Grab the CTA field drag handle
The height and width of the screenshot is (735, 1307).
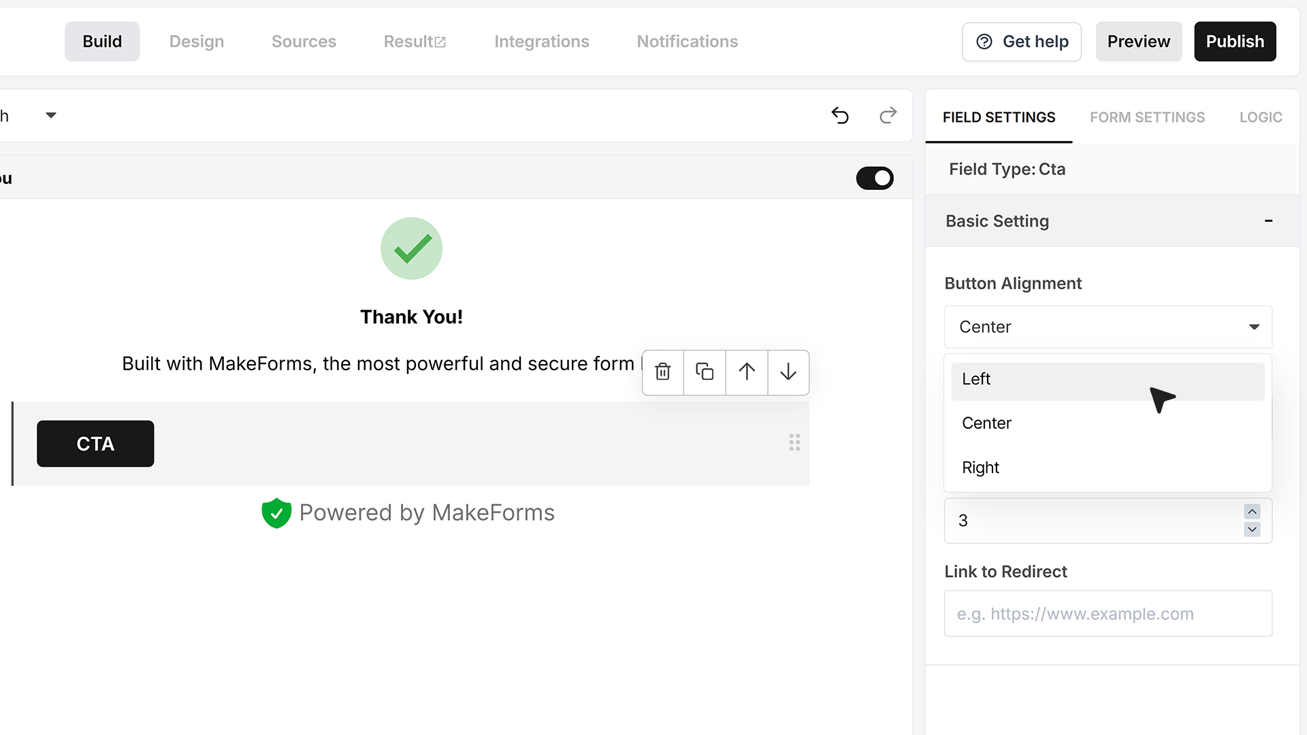794,442
